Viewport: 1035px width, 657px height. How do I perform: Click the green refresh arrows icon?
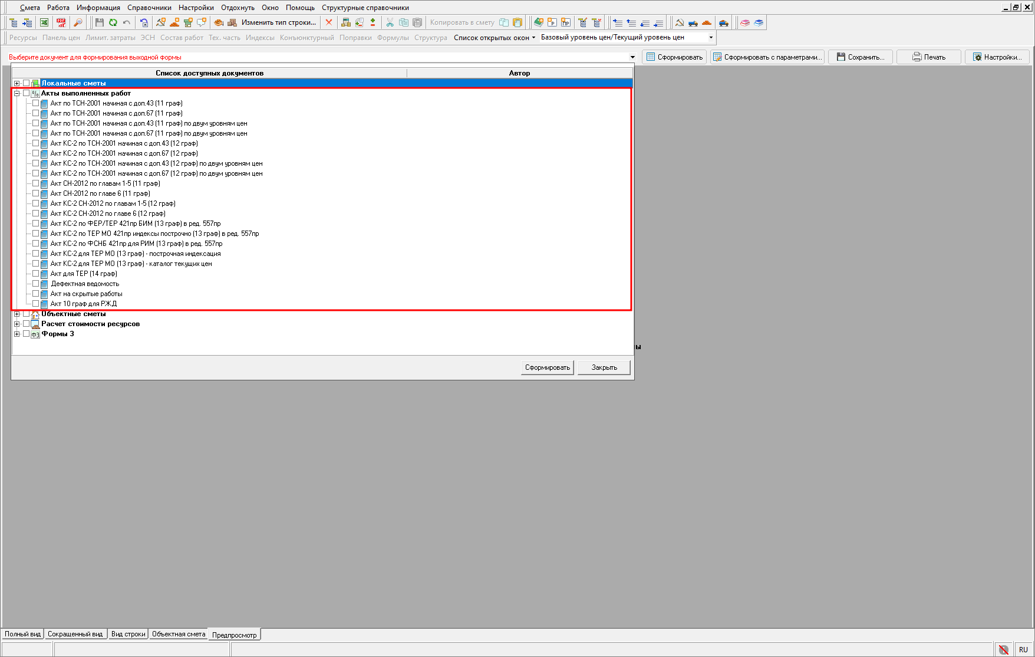tap(113, 22)
